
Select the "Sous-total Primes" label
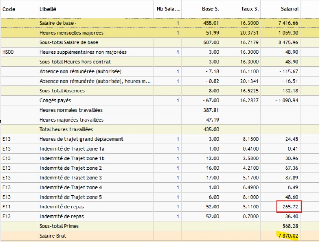[59, 226]
